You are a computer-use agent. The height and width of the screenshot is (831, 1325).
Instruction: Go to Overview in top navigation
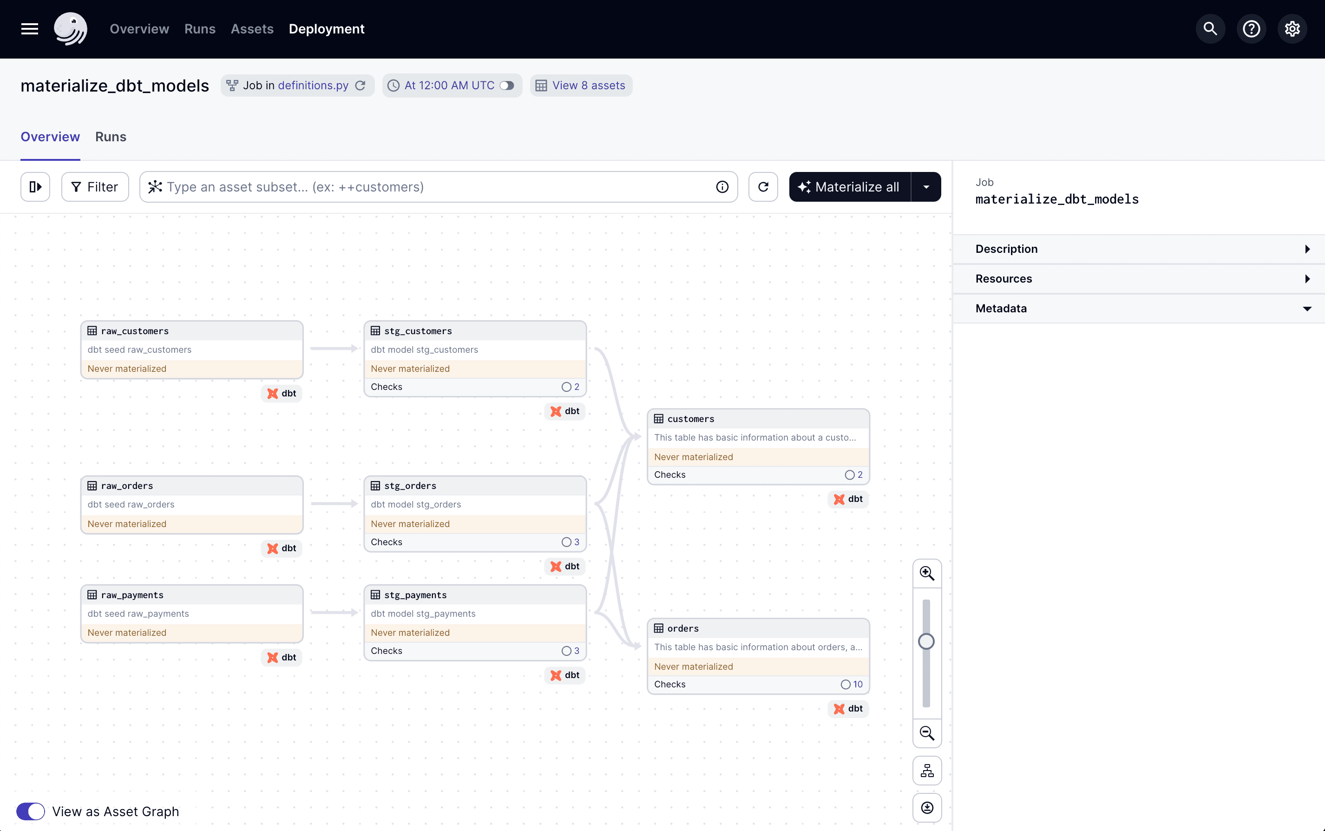coord(139,28)
